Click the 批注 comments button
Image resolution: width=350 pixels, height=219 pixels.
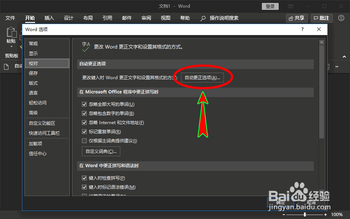(321, 18)
